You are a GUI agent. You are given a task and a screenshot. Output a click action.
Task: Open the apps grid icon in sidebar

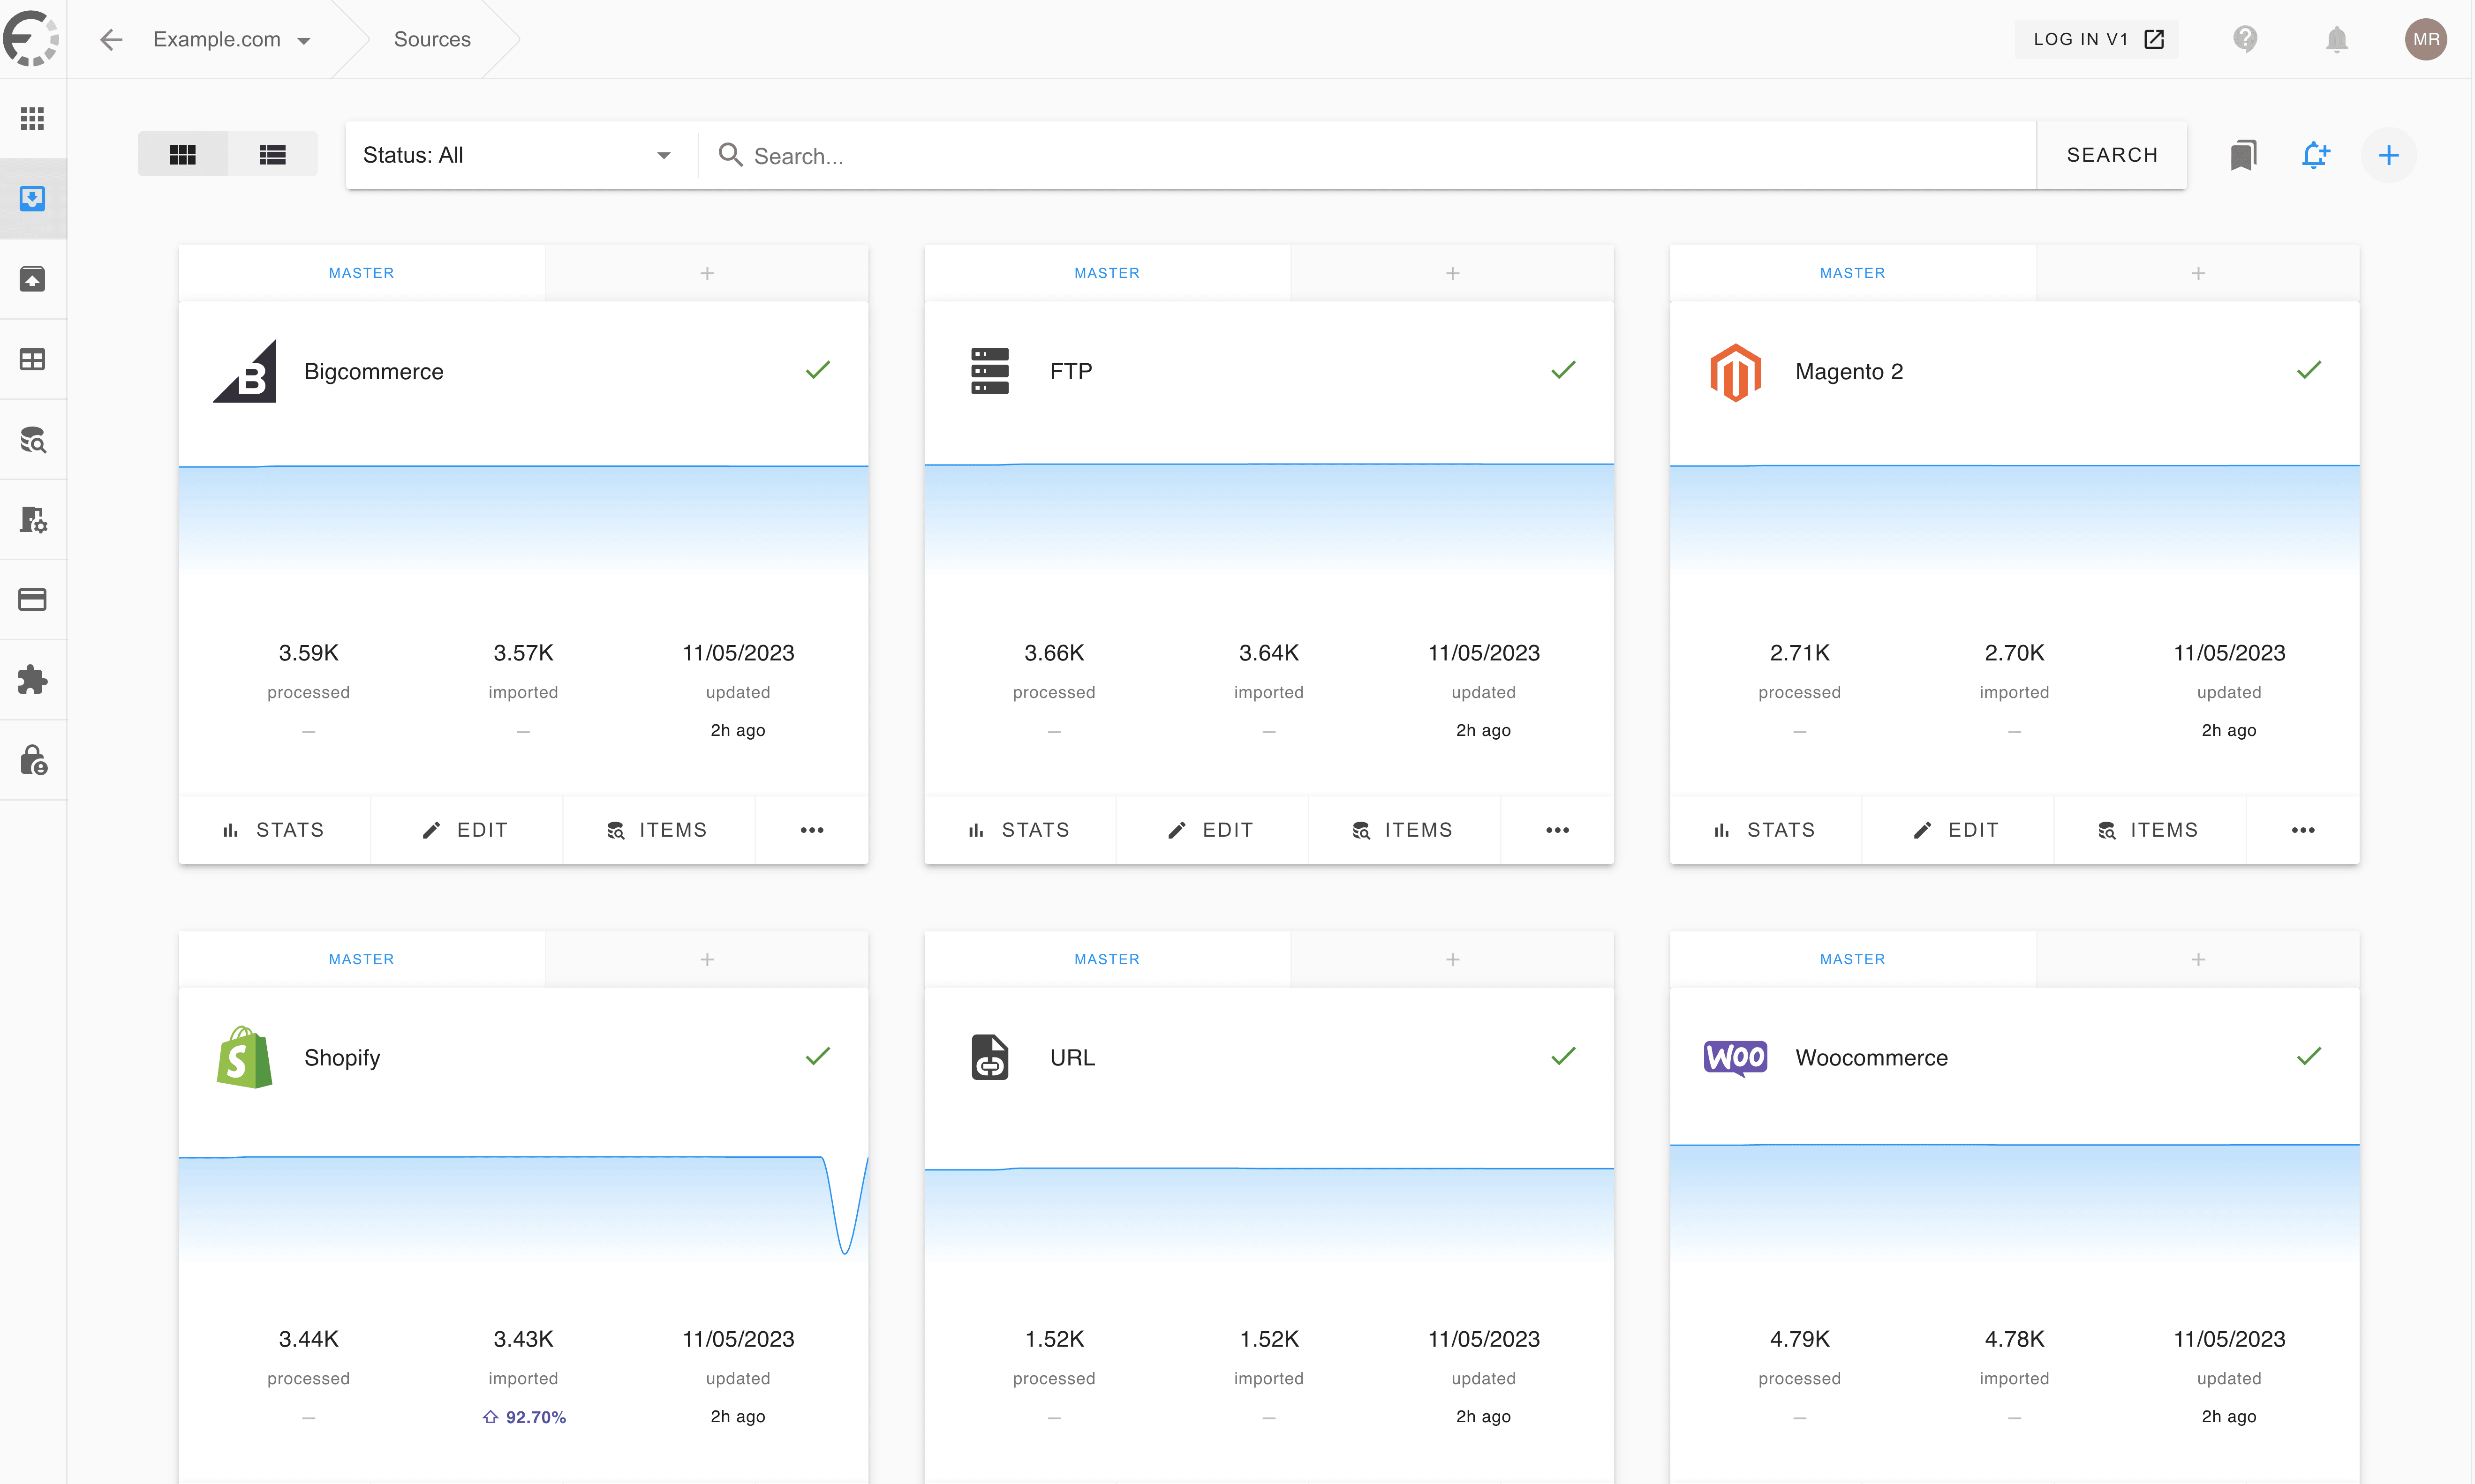coord(32,119)
